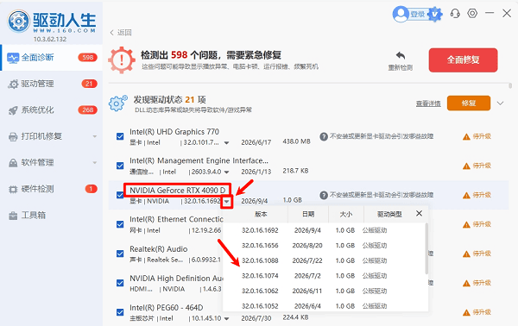Uncheck NVIDIA GeForce RTX 4090 D checkbox
The image size is (518, 326).
120,195
